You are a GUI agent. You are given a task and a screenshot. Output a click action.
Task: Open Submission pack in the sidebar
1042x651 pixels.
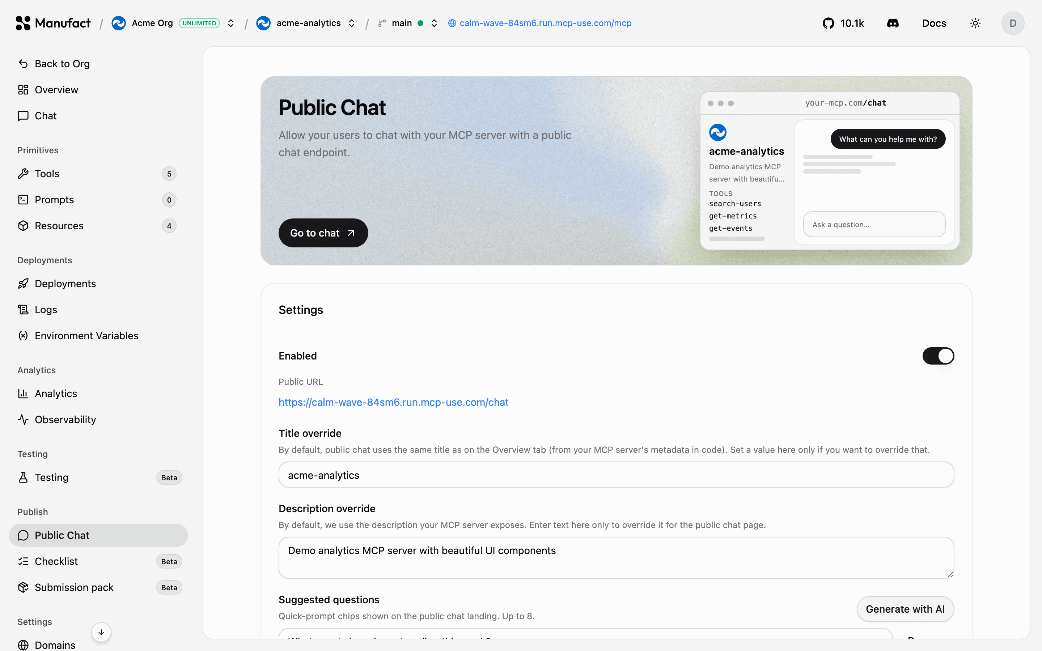(98, 587)
